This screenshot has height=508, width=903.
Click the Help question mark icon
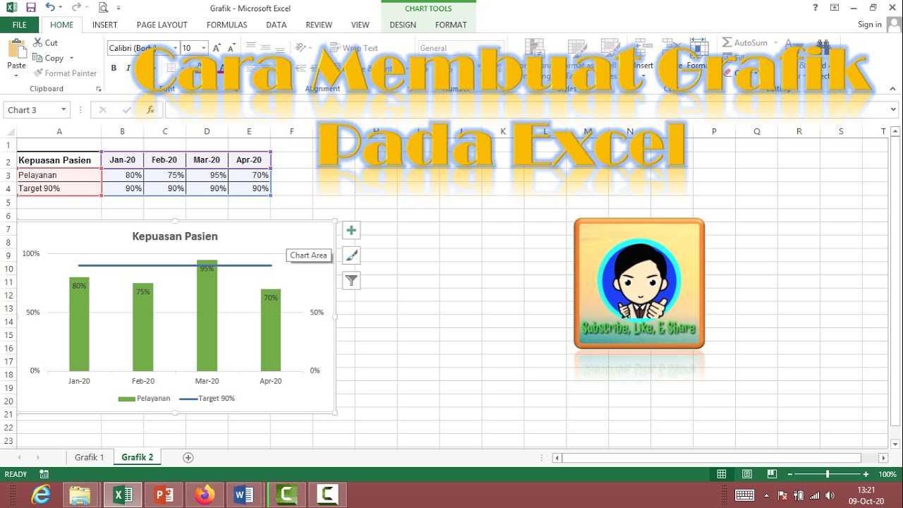click(x=816, y=8)
